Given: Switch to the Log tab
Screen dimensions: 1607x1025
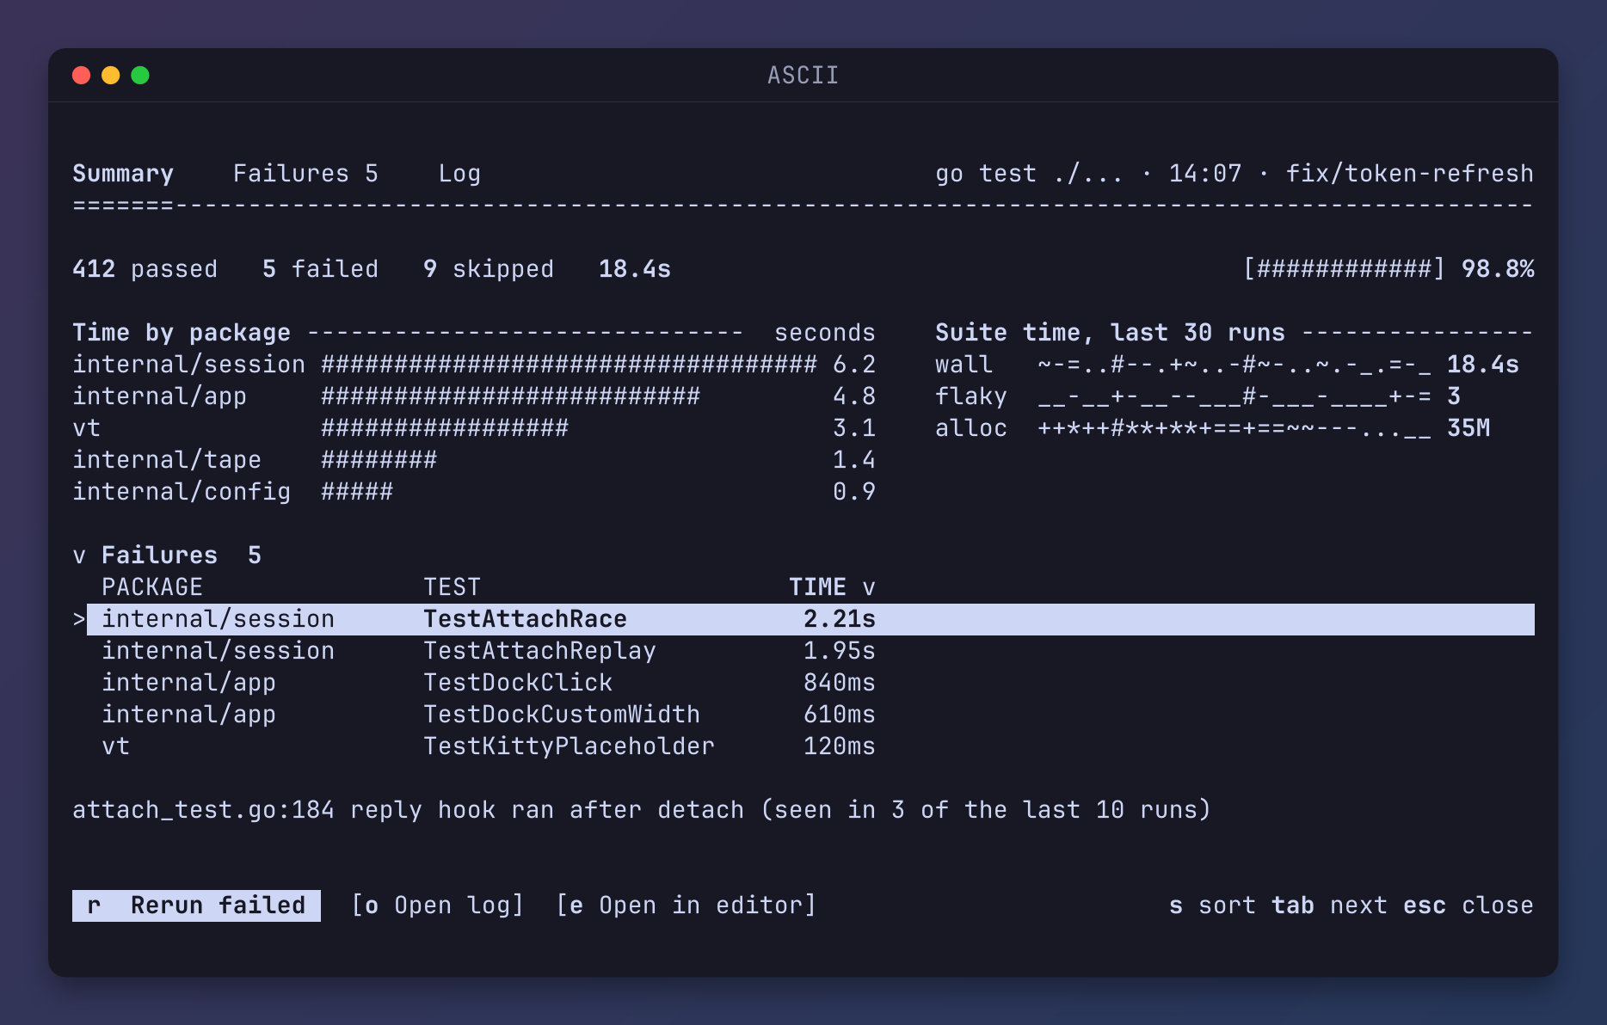Looking at the screenshot, I should coord(459,174).
